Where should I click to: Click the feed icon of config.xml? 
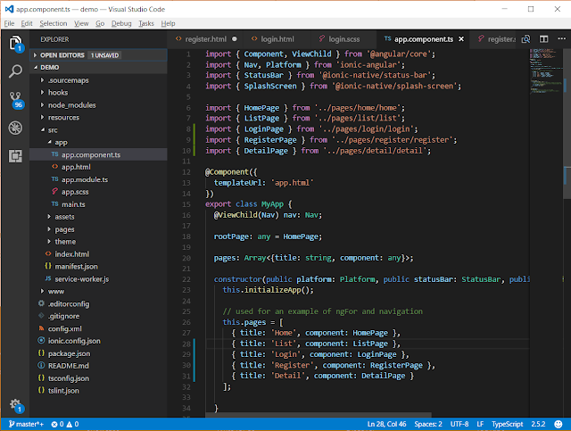point(41,327)
